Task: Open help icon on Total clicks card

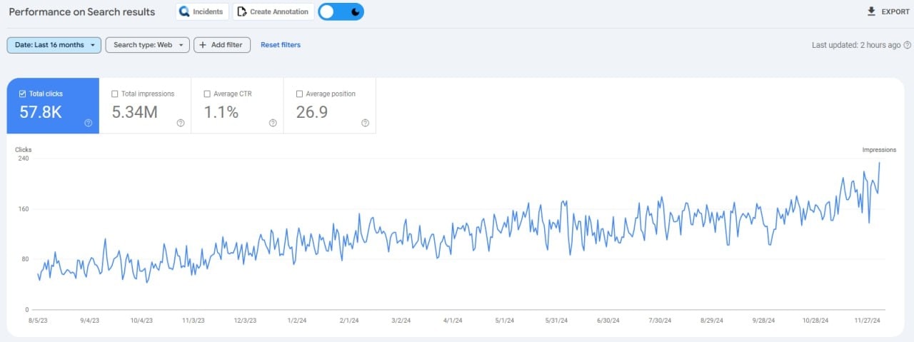Action: 89,123
